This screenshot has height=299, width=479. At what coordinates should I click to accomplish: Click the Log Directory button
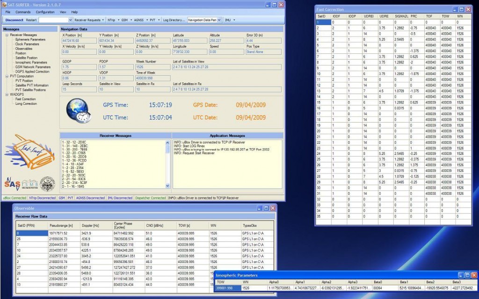[x=174, y=20]
